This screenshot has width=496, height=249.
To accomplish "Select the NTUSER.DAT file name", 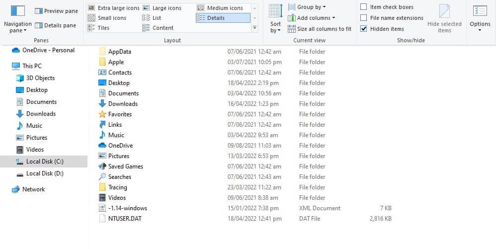I will coord(125,219).
